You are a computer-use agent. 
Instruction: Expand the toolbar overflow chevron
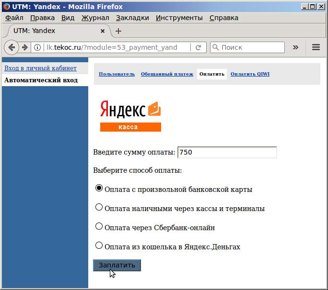pyautogui.click(x=295, y=47)
